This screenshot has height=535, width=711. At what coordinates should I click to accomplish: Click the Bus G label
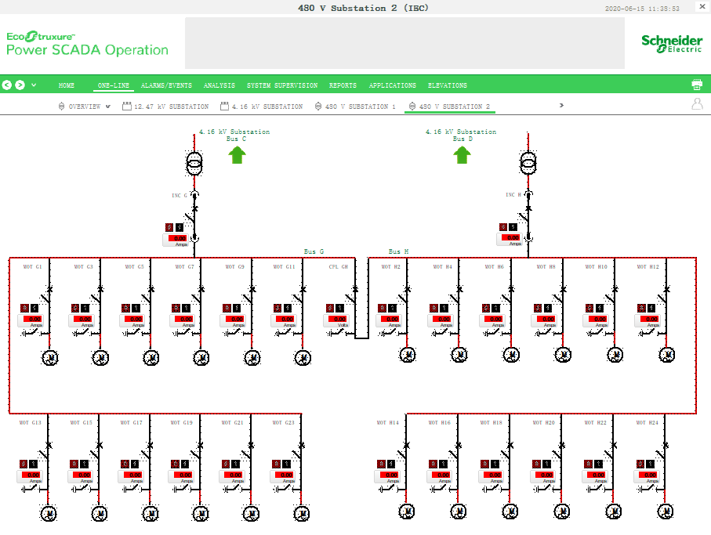pyautogui.click(x=314, y=251)
